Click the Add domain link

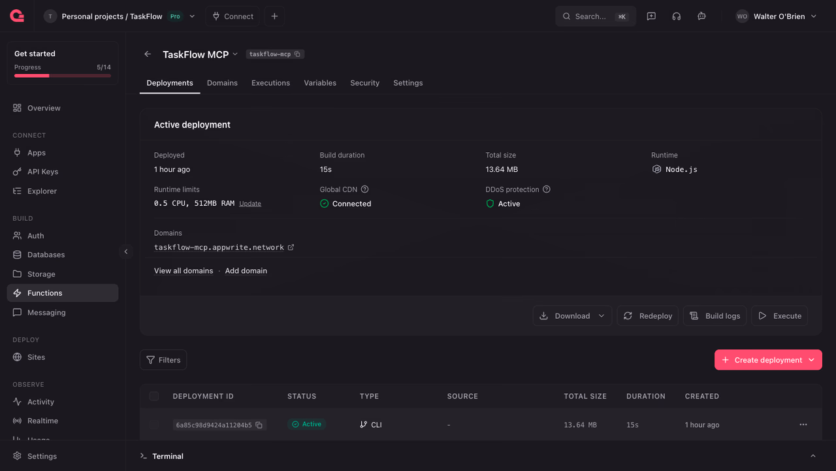click(x=246, y=271)
